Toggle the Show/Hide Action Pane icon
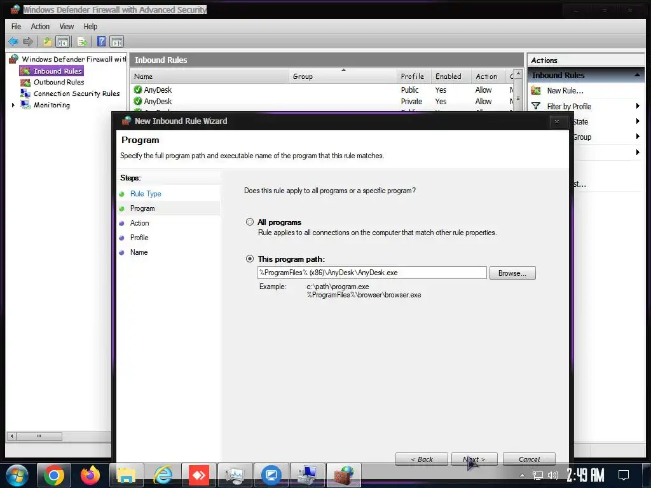The width and height of the screenshot is (651, 488). tap(117, 41)
